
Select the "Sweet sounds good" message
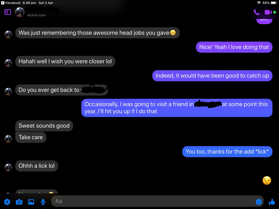pos(44,126)
